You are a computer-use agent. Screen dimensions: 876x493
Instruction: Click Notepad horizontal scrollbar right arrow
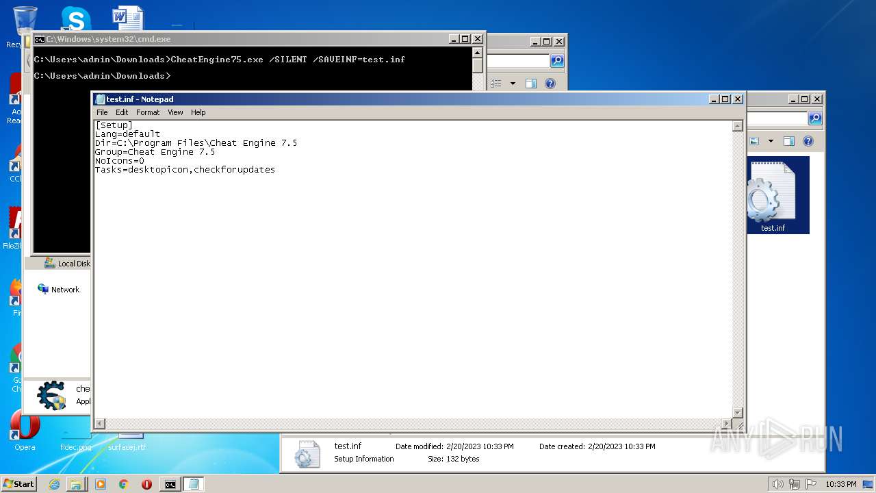tap(727, 423)
